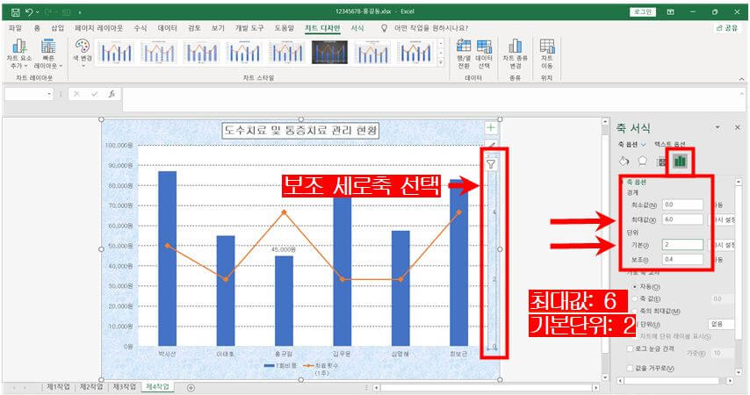Collapse the 축 옵션 section triangle
Image resolution: width=750 pixels, height=395 pixels.
(x=623, y=183)
